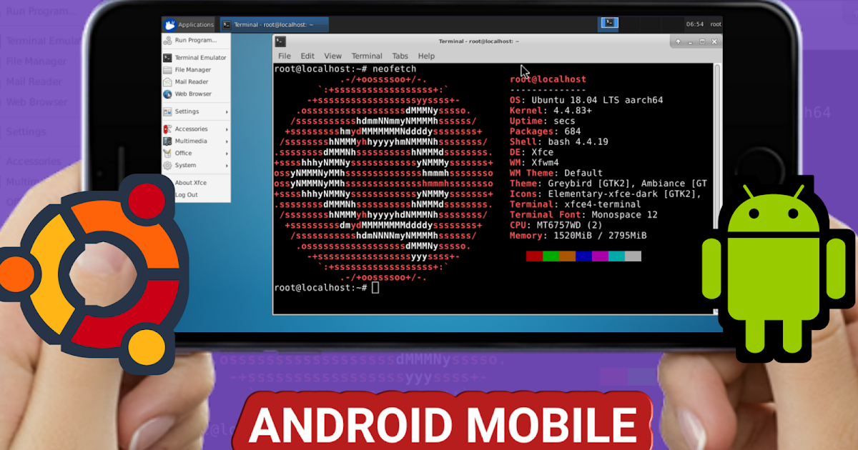Open the terminal View menu

click(332, 56)
